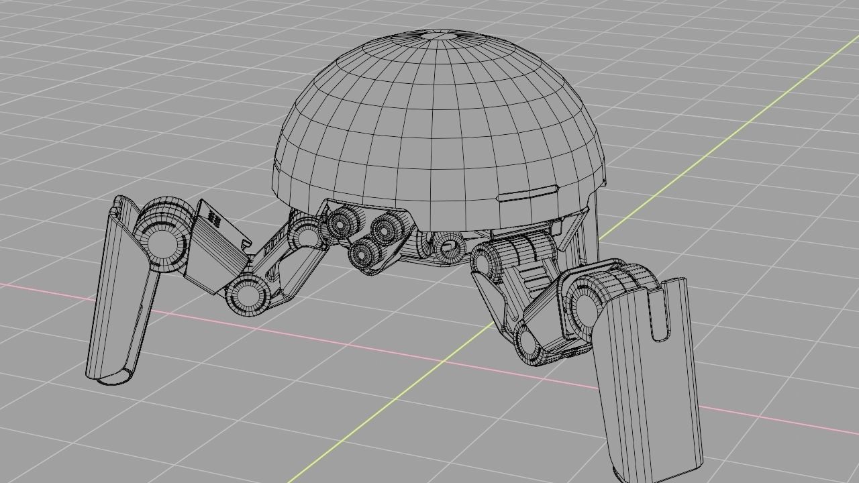Select the rectangular recess on the dome rim
This screenshot has width=859, height=483.
coord(527,193)
